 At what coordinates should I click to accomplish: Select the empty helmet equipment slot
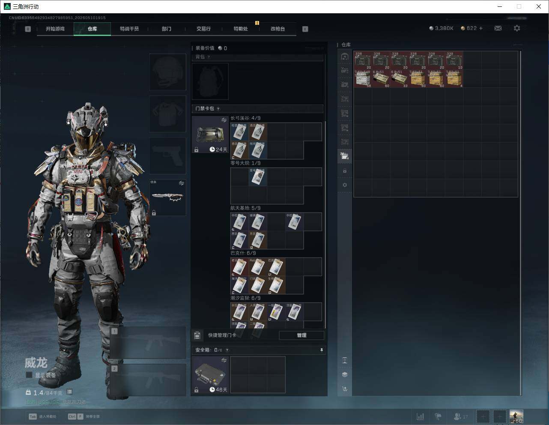tap(168, 72)
